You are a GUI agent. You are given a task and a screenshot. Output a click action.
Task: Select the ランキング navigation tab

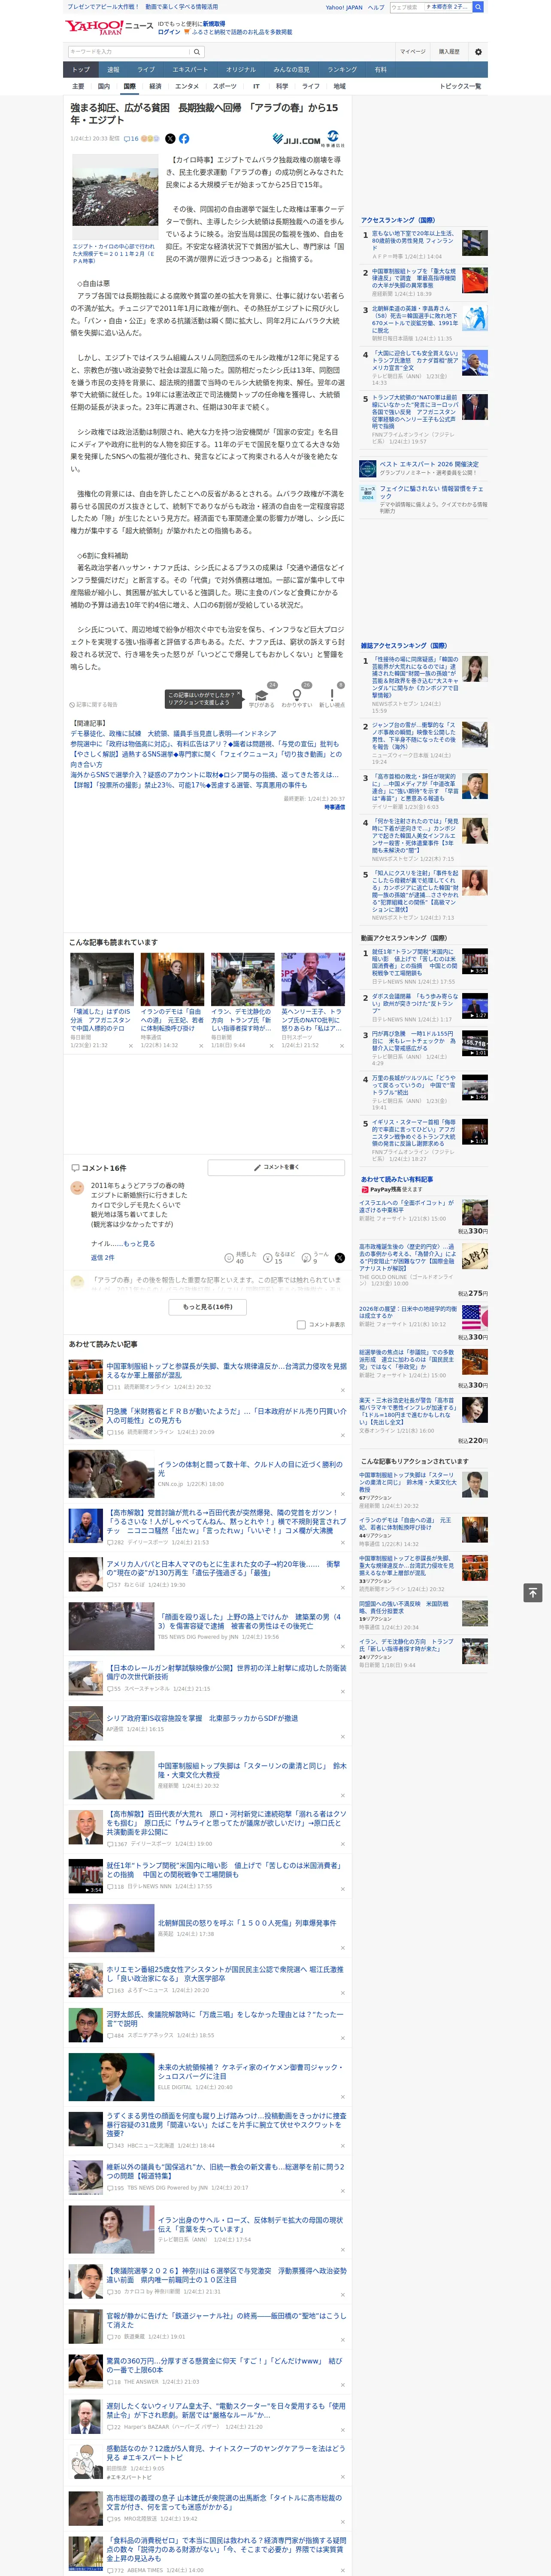(x=342, y=70)
